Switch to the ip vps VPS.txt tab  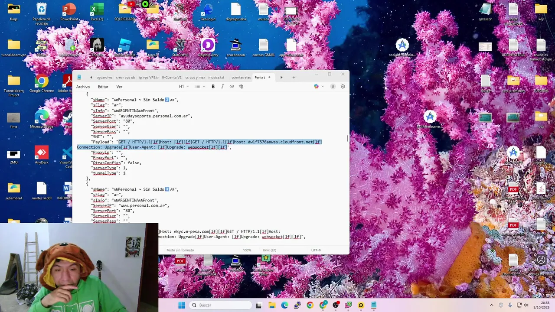tap(149, 78)
